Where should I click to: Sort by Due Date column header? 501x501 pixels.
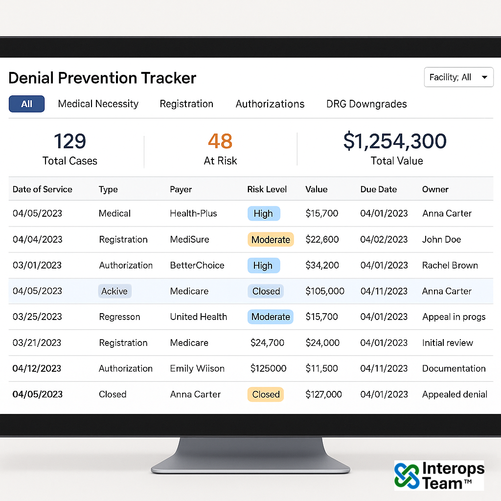click(x=378, y=189)
